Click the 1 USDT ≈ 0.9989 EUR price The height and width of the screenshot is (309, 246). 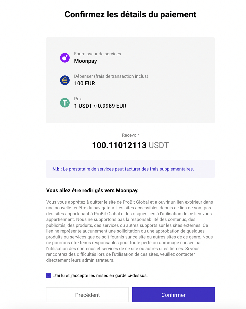100,106
